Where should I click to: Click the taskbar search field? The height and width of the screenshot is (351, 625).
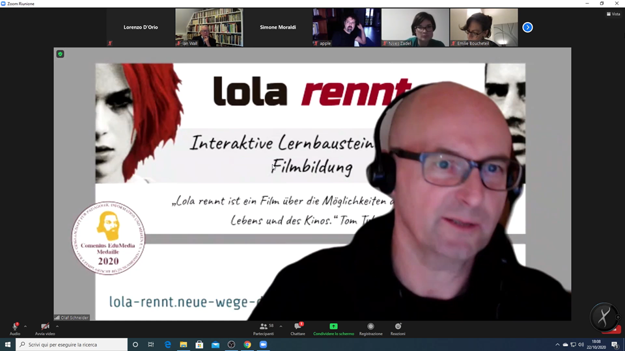[72, 344]
